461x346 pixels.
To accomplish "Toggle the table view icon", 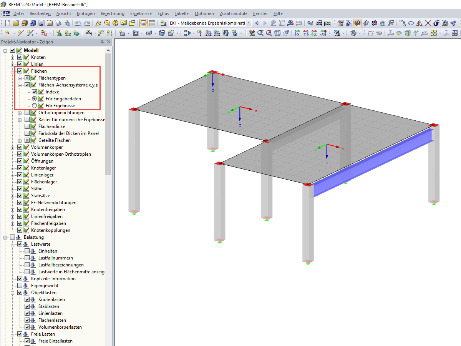I will pos(152,23).
